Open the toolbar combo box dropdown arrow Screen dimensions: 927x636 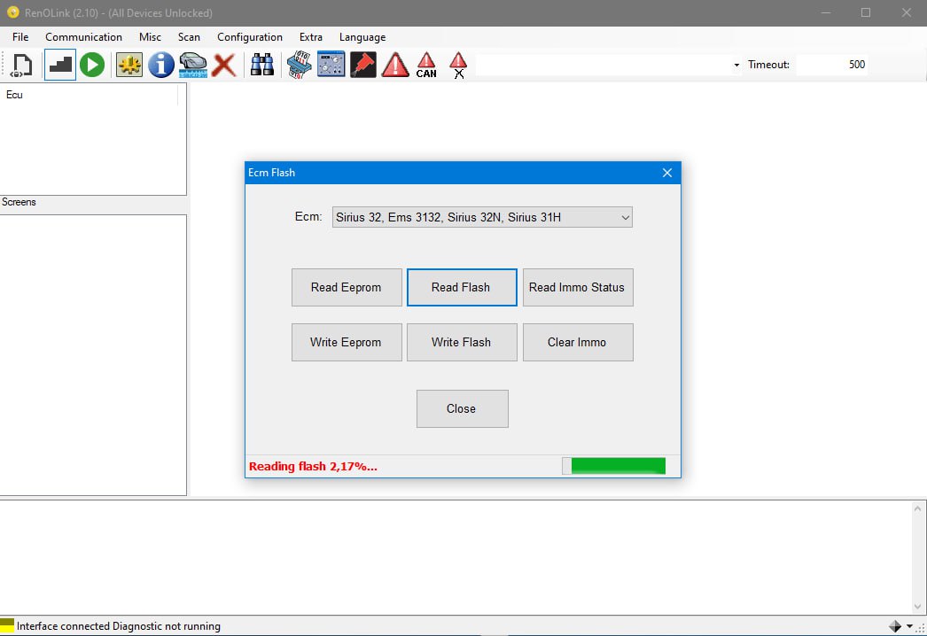(x=736, y=65)
